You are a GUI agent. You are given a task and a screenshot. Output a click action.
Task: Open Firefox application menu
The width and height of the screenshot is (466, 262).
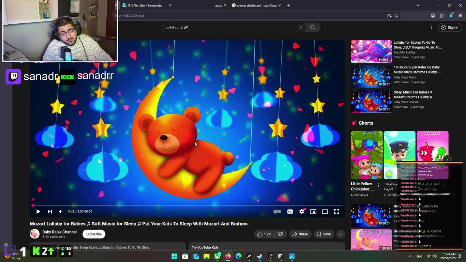pos(460,16)
